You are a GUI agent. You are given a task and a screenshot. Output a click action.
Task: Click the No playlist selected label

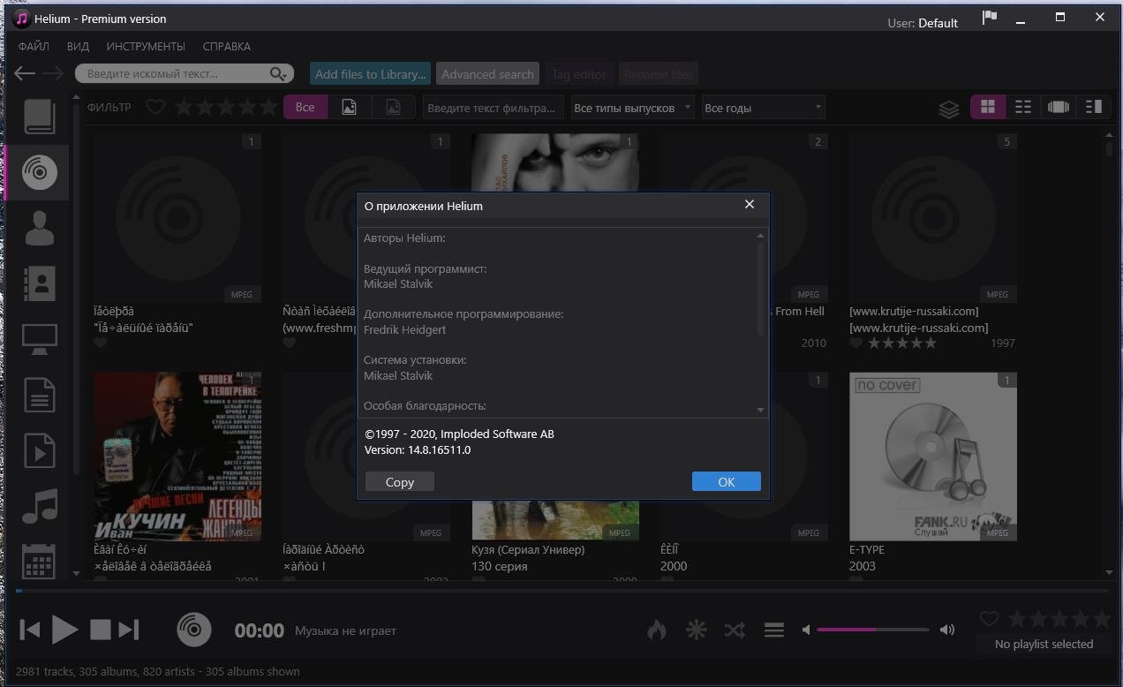pyautogui.click(x=1044, y=644)
